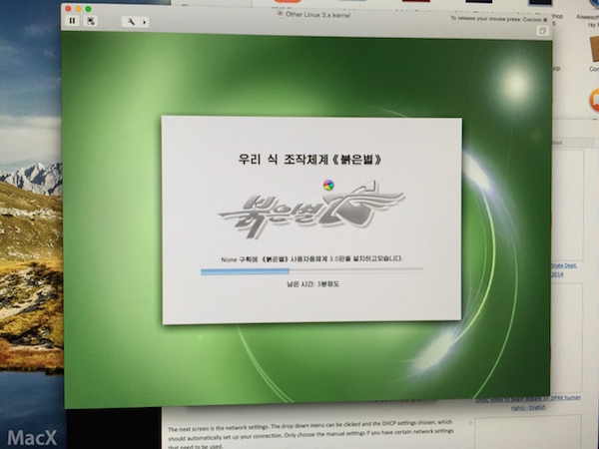Click the remaining time text '남은 시간: 3분정도'

pyautogui.click(x=312, y=283)
